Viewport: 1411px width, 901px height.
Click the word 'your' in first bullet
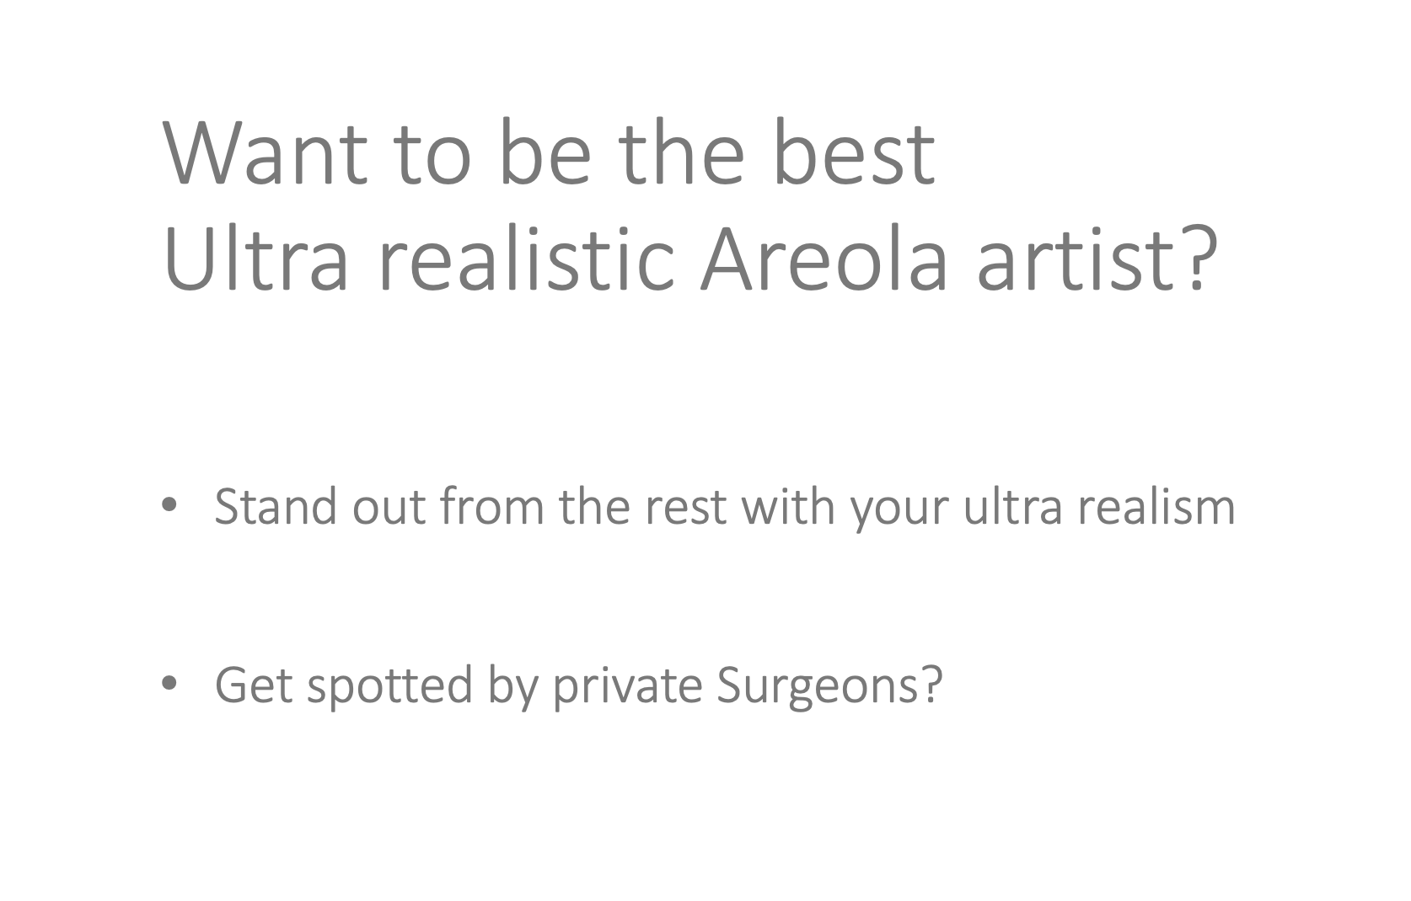tap(899, 512)
